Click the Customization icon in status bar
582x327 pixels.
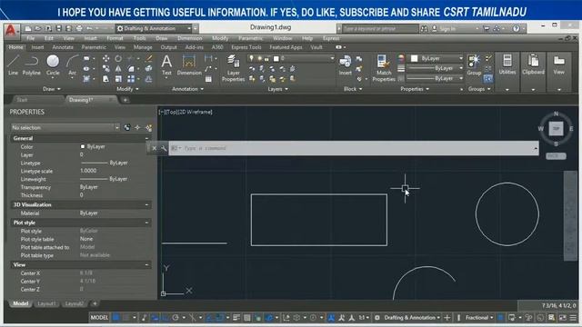pyautogui.click(x=573, y=318)
